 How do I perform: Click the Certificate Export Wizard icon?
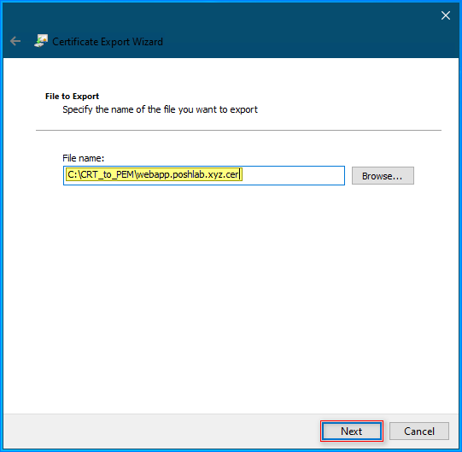coord(41,41)
